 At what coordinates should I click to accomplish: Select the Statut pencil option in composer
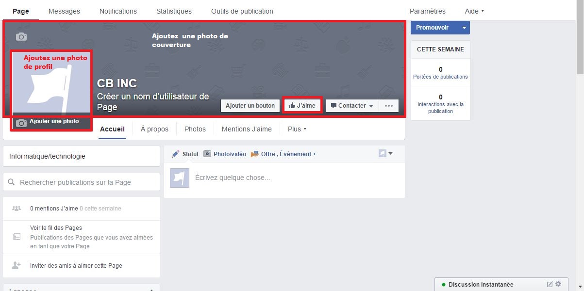coord(185,154)
